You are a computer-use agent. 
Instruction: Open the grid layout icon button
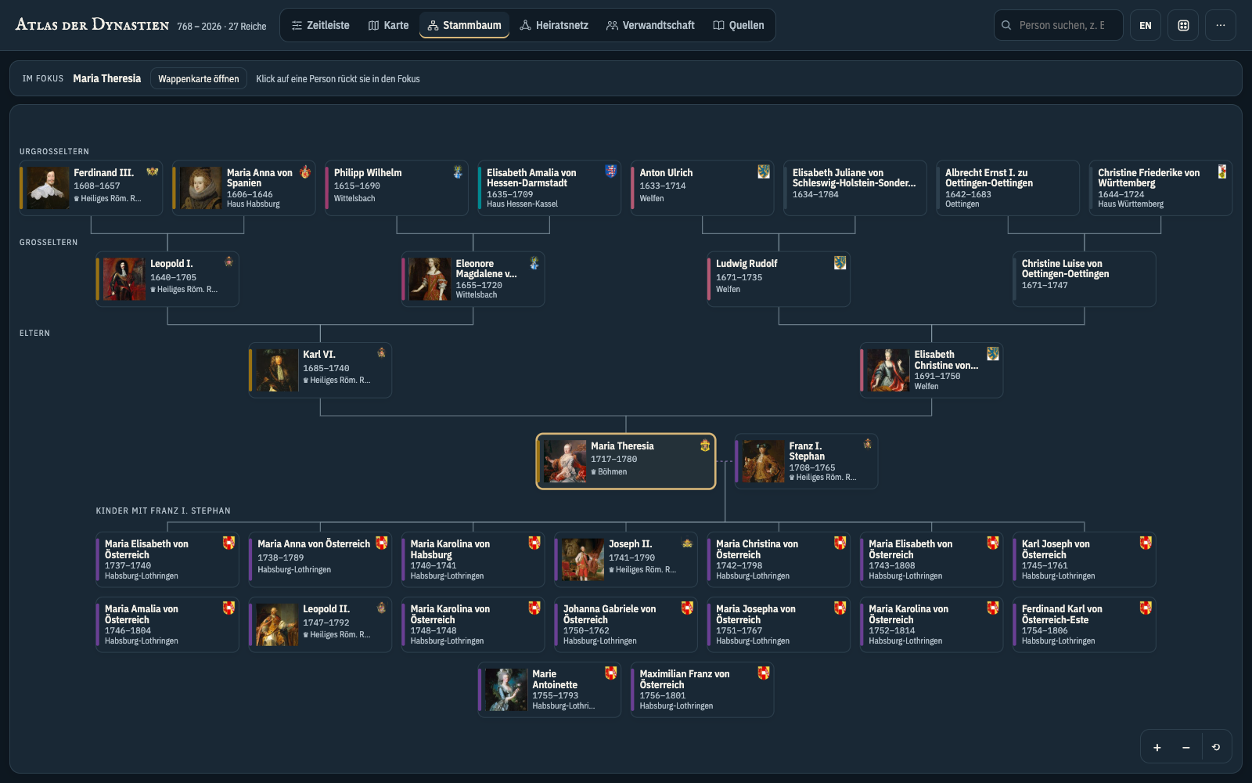pyautogui.click(x=1183, y=25)
